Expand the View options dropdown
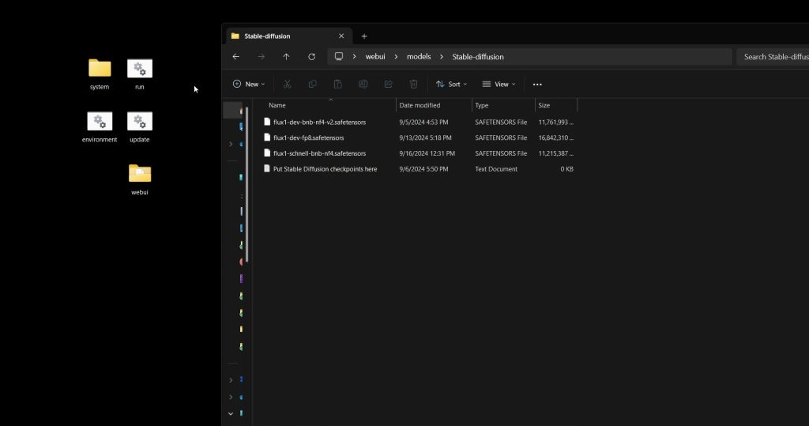Screen dimensions: 809x426 click(499, 84)
